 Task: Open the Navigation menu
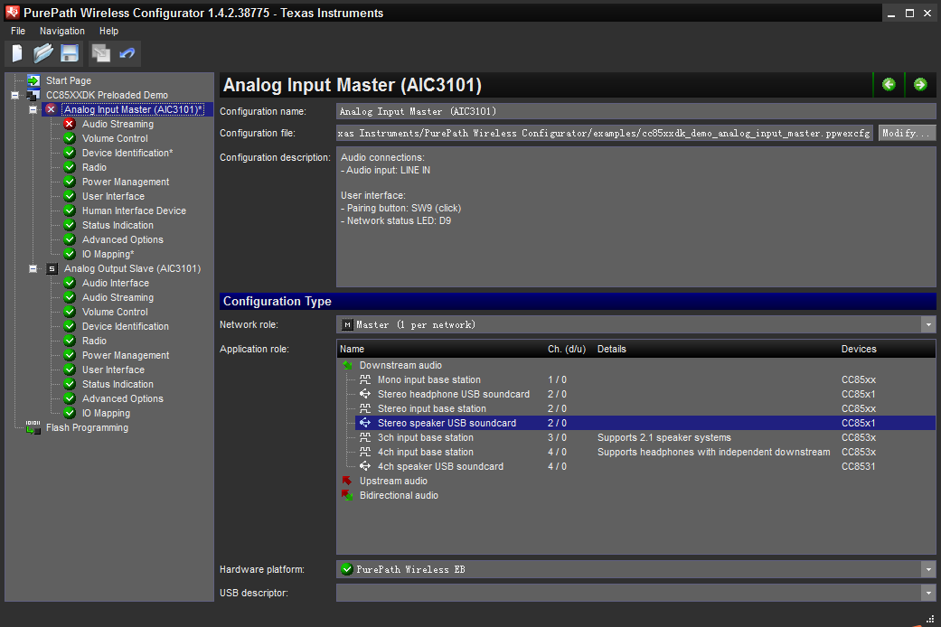(62, 31)
